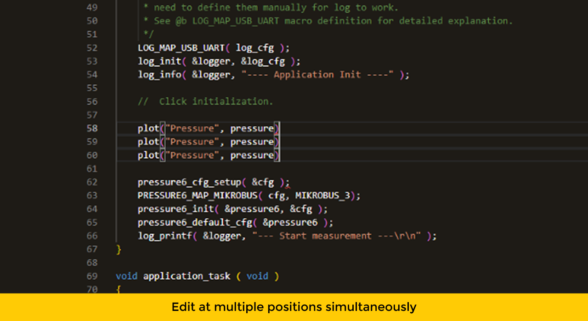Click line number 51 in the gutter

click(x=92, y=34)
